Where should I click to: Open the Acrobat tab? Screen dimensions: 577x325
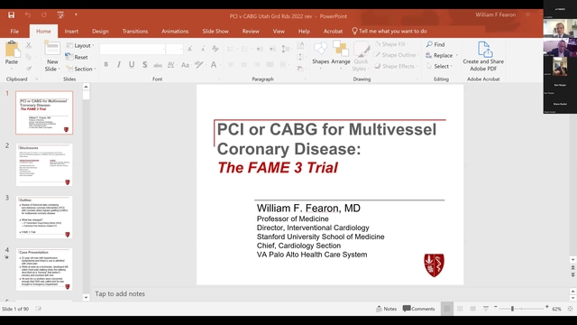coord(333,32)
